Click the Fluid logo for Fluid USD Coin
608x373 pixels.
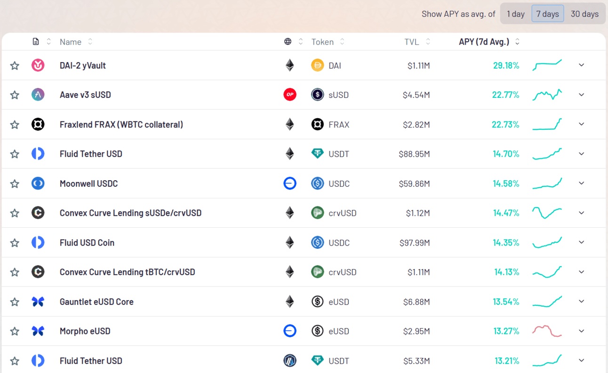[x=38, y=243]
